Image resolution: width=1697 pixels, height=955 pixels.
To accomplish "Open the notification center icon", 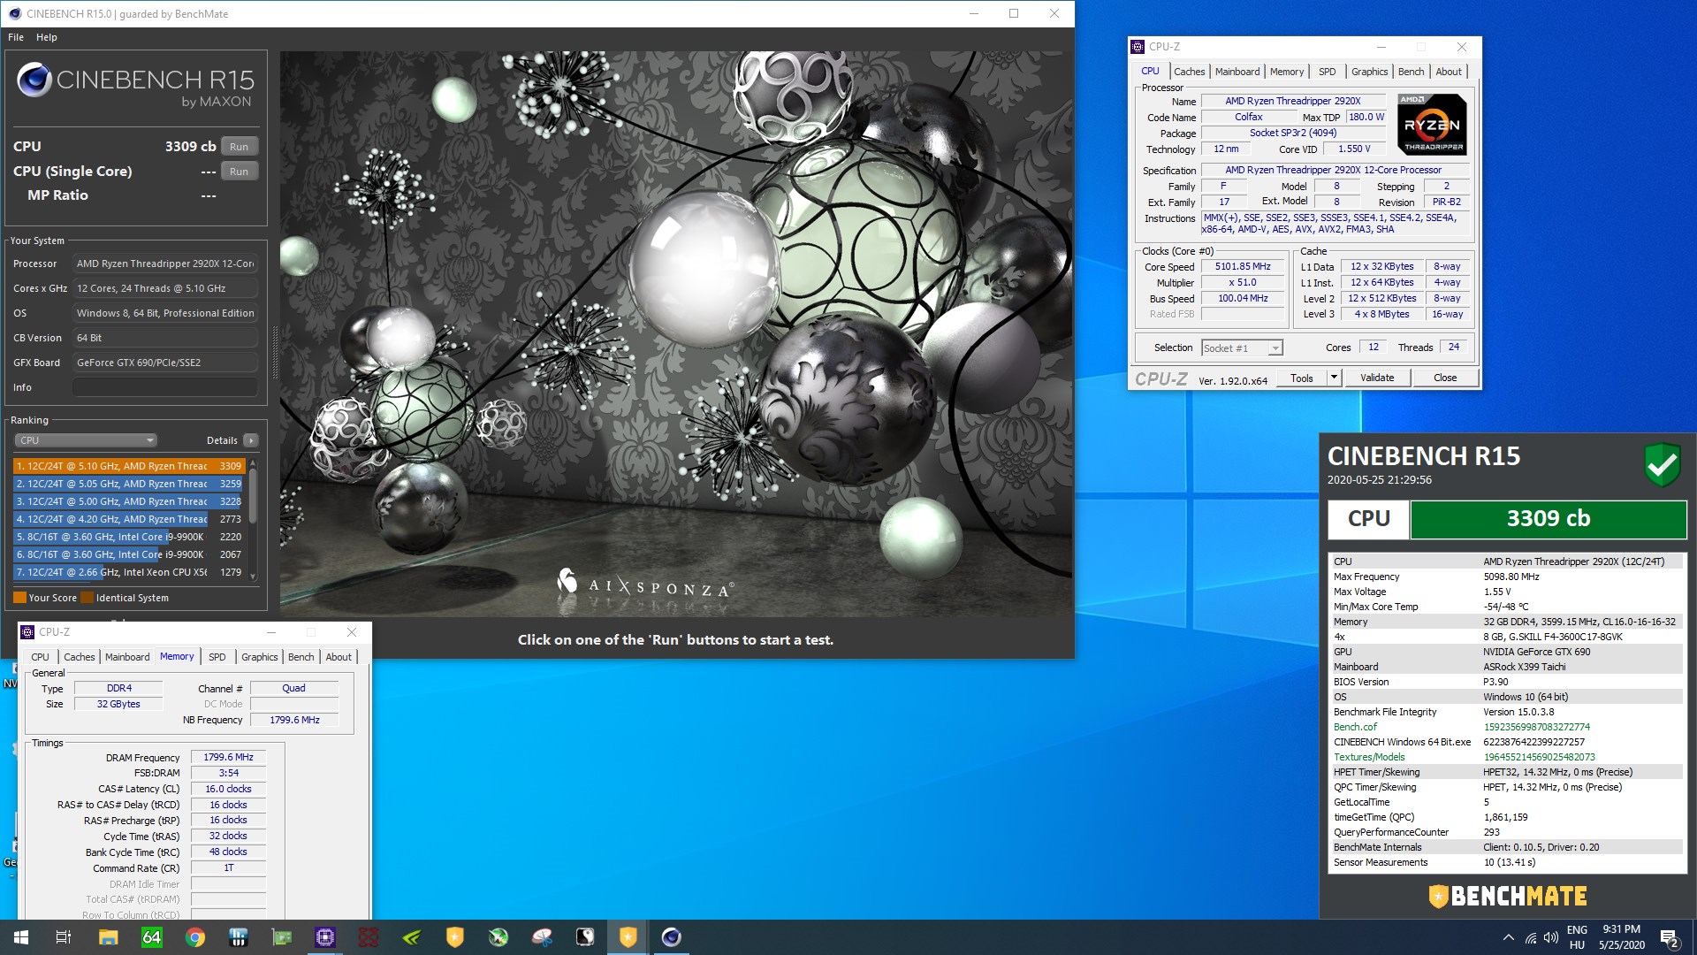I will 1670,937.
